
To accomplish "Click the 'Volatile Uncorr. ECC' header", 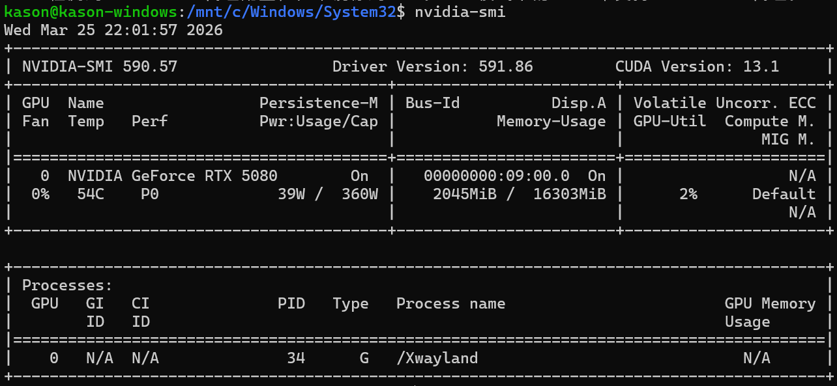I will point(724,103).
